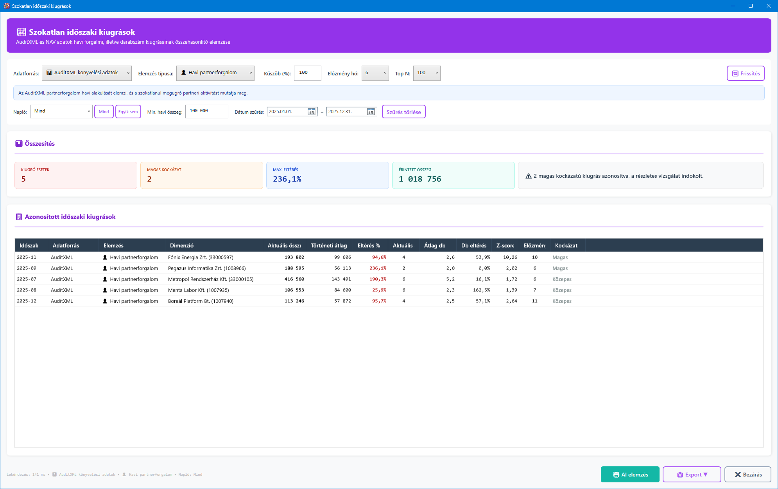Screen dimensions: 778x489
Task: Select the Mind journals button
Action: [104, 112]
